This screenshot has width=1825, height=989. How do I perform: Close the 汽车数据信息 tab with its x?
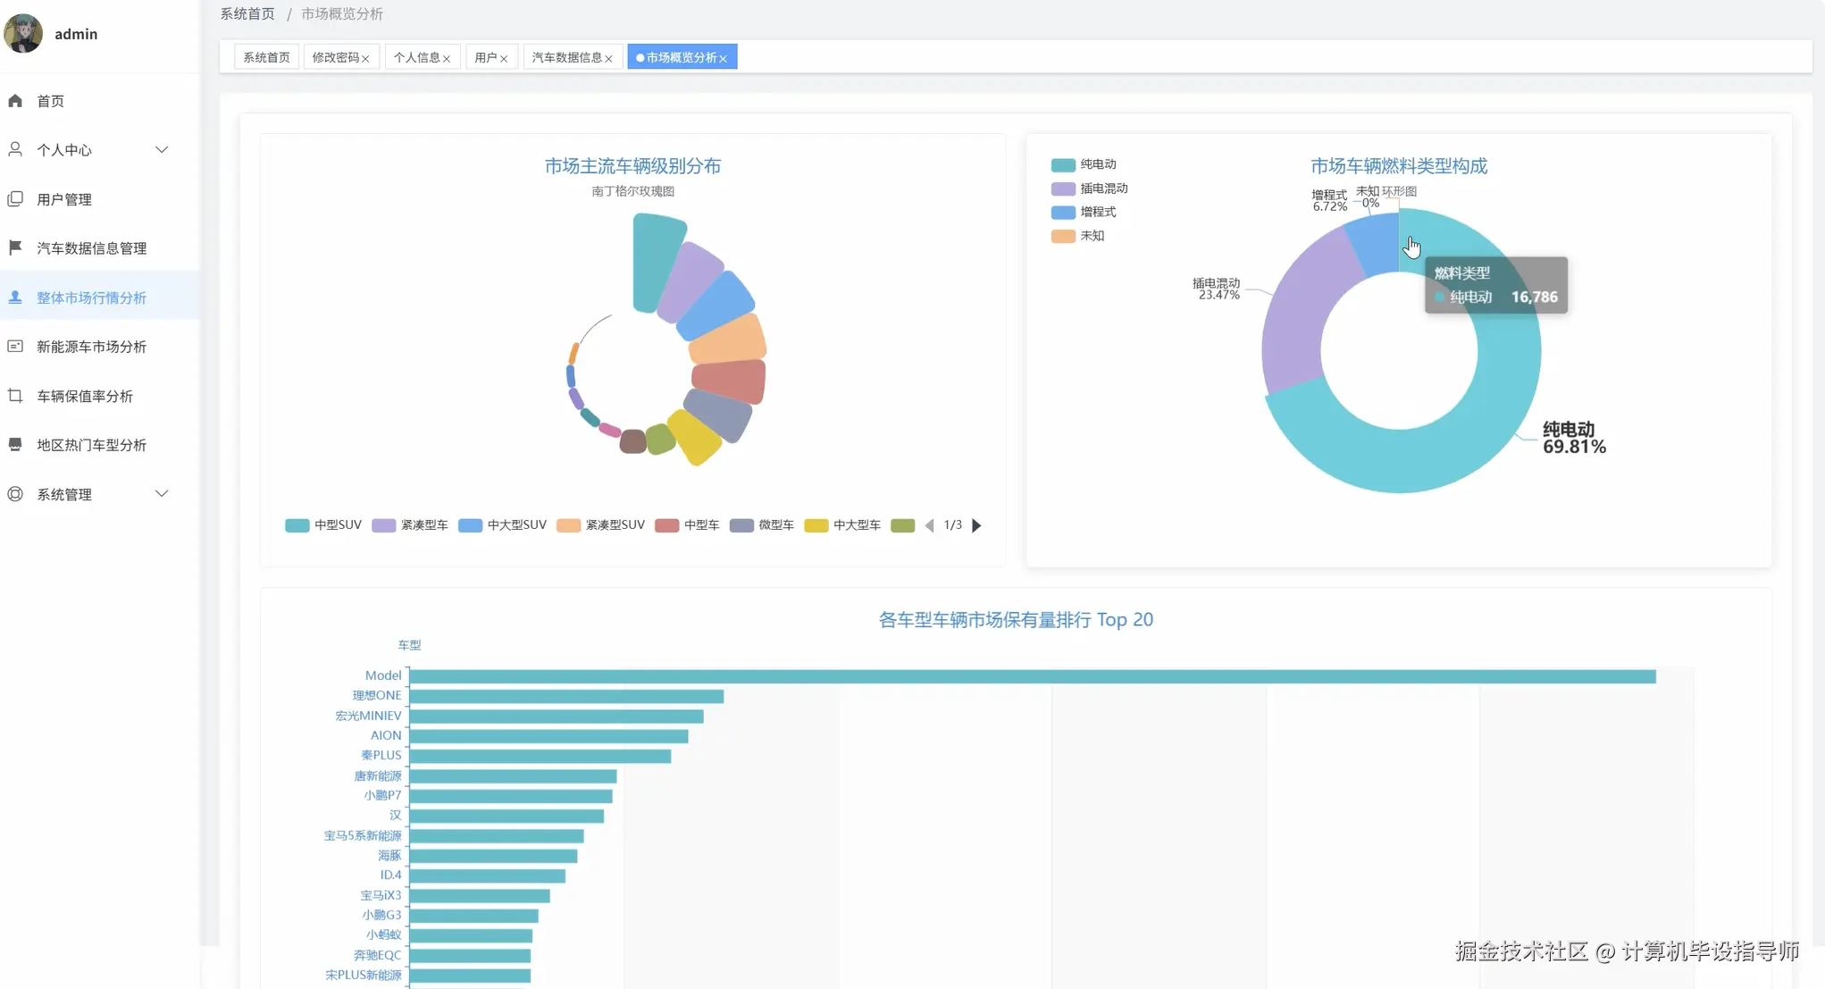tap(609, 59)
